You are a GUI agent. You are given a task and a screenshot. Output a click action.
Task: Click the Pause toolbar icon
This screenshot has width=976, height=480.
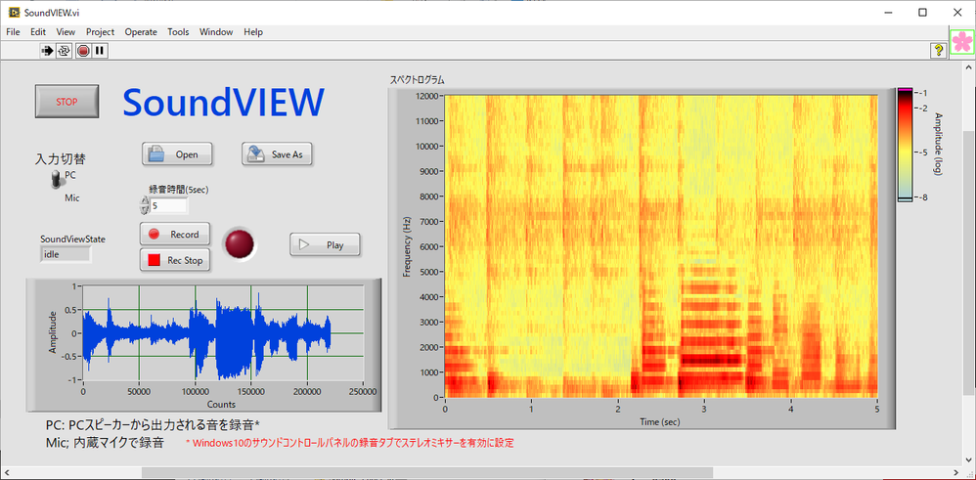point(100,51)
